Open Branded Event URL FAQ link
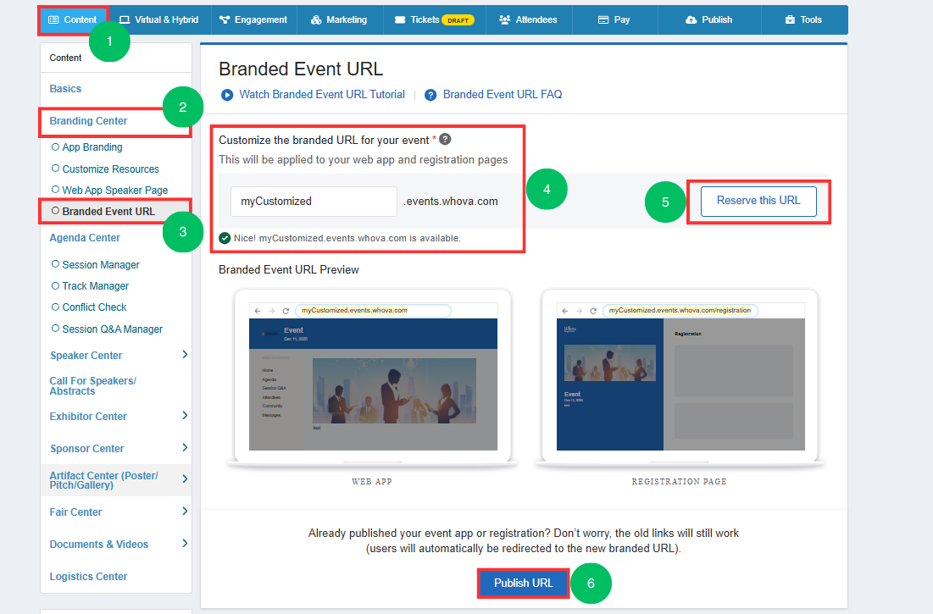The width and height of the screenshot is (933, 614). [503, 95]
